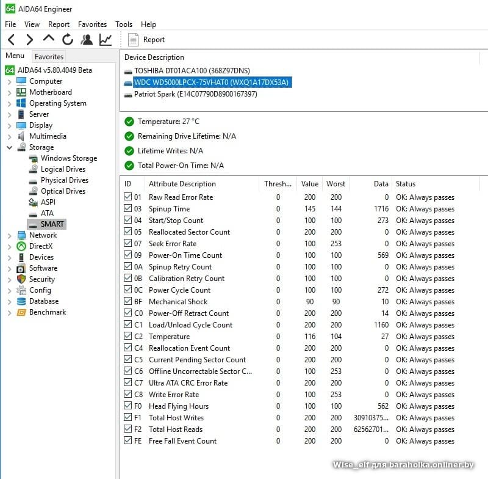The height and width of the screenshot is (479, 488).
Task: Switch to the Favorites tab
Action: coord(49,56)
